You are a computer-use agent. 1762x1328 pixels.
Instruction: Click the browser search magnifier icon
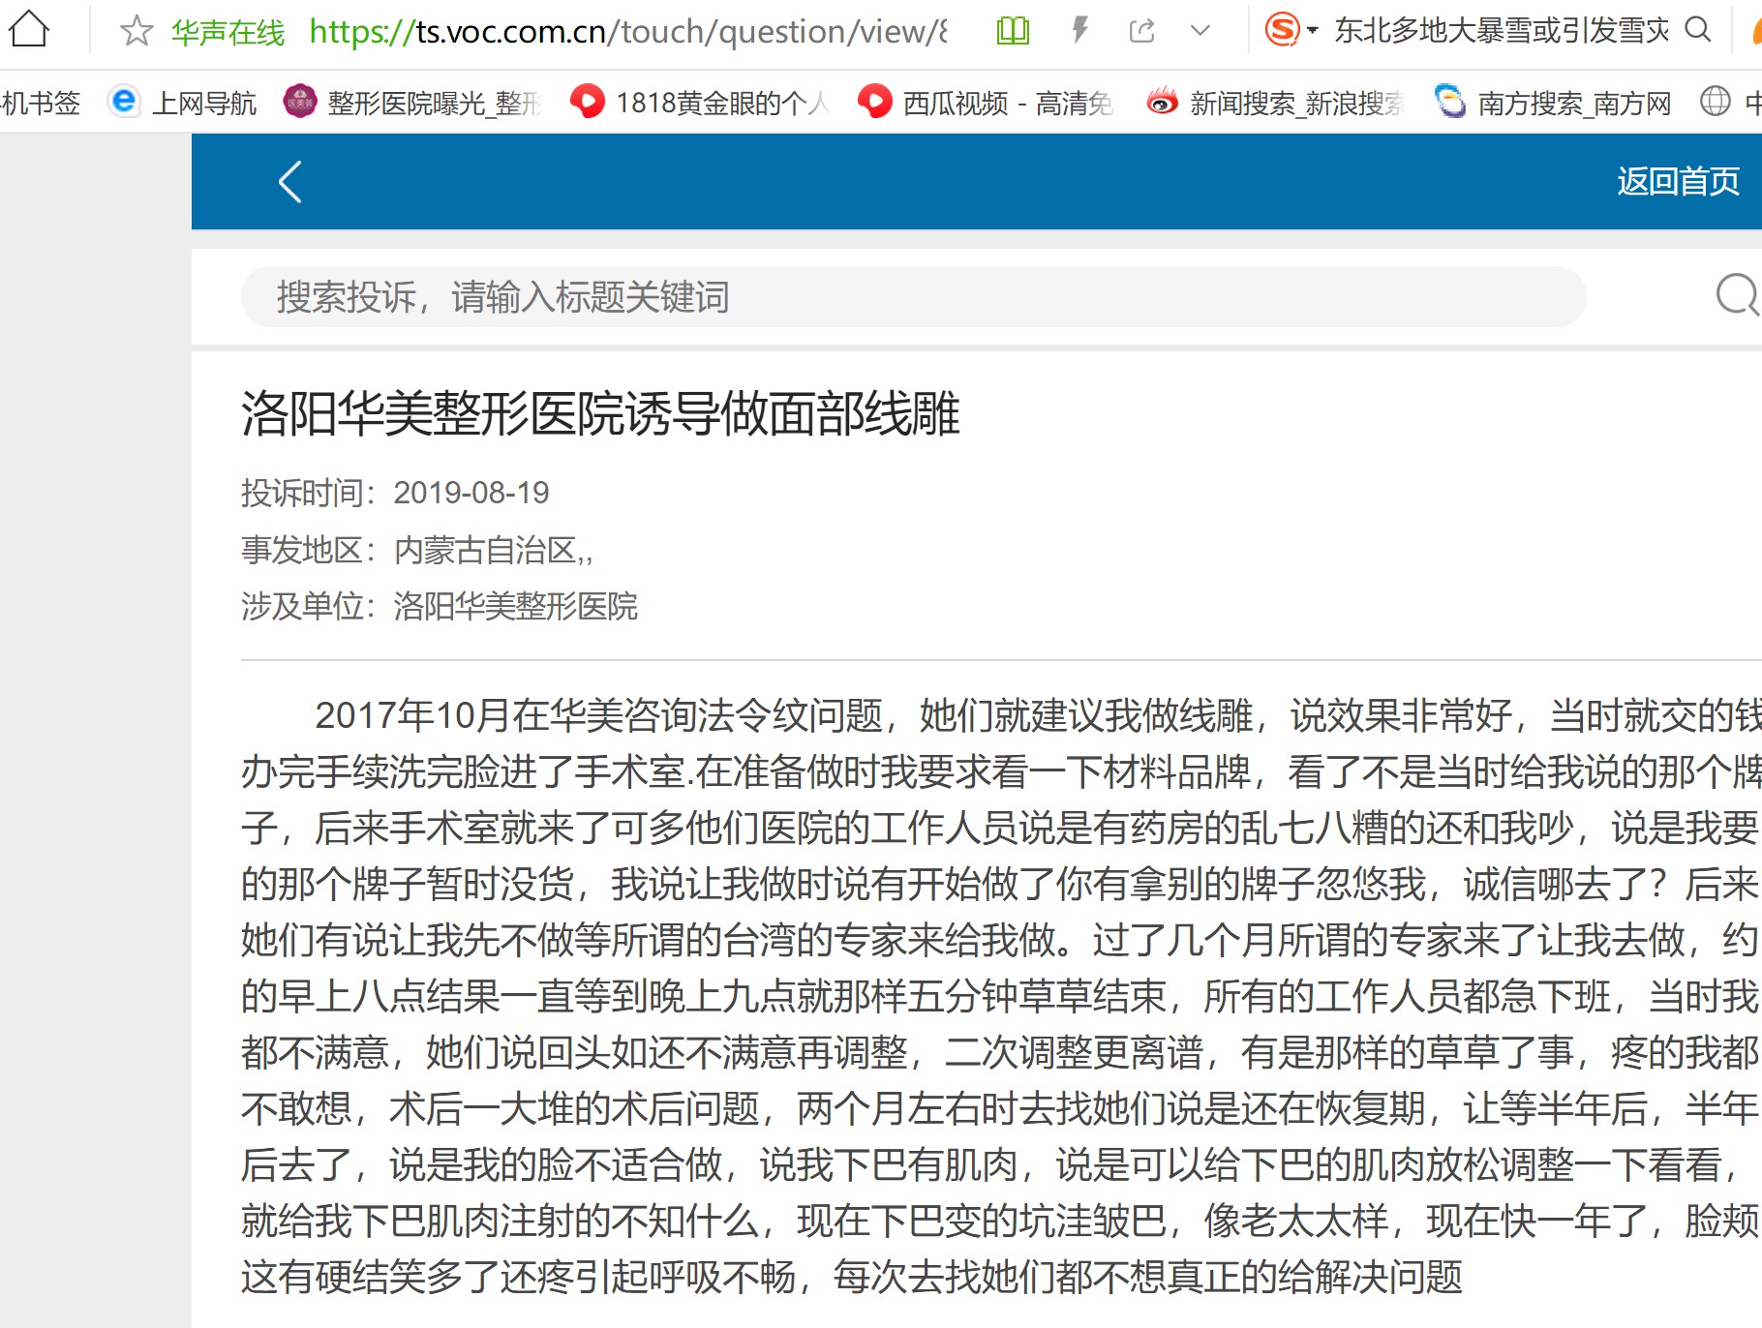tap(1698, 30)
